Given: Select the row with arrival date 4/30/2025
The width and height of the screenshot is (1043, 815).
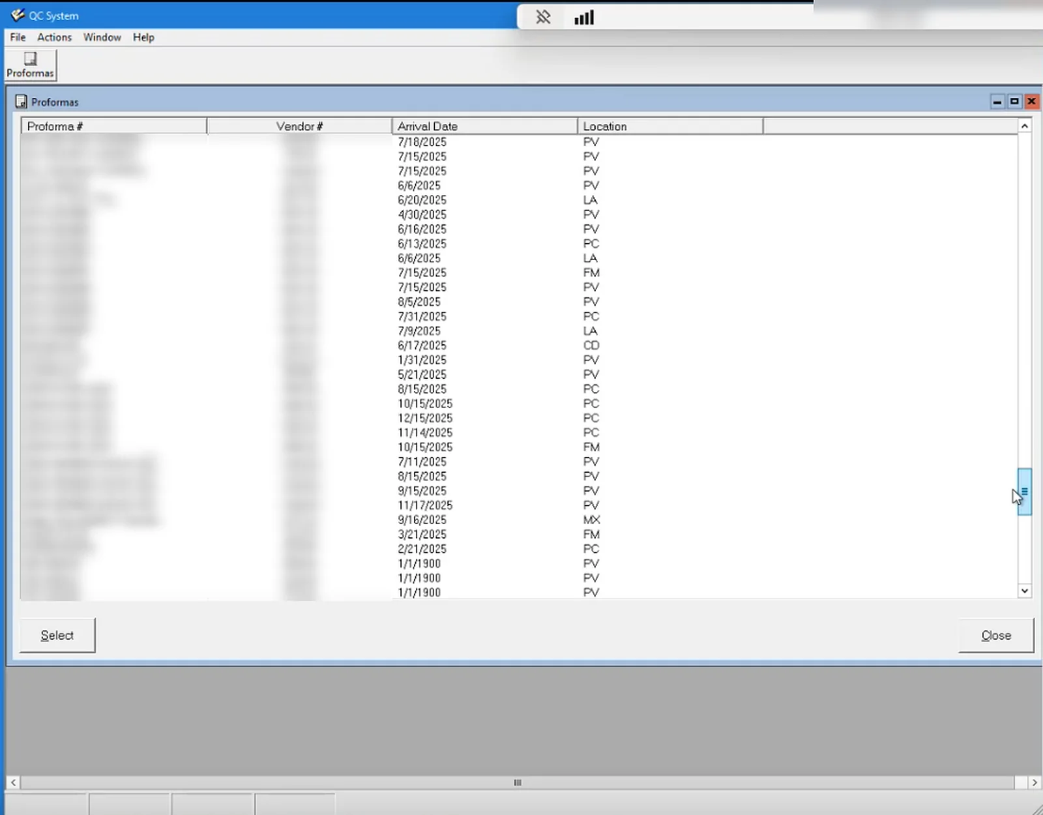Looking at the screenshot, I should click(519, 215).
